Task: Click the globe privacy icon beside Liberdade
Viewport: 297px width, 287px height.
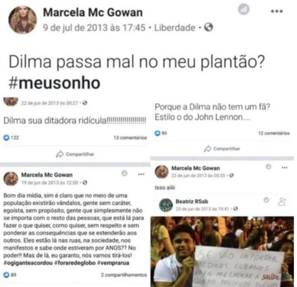Action: [x=208, y=27]
